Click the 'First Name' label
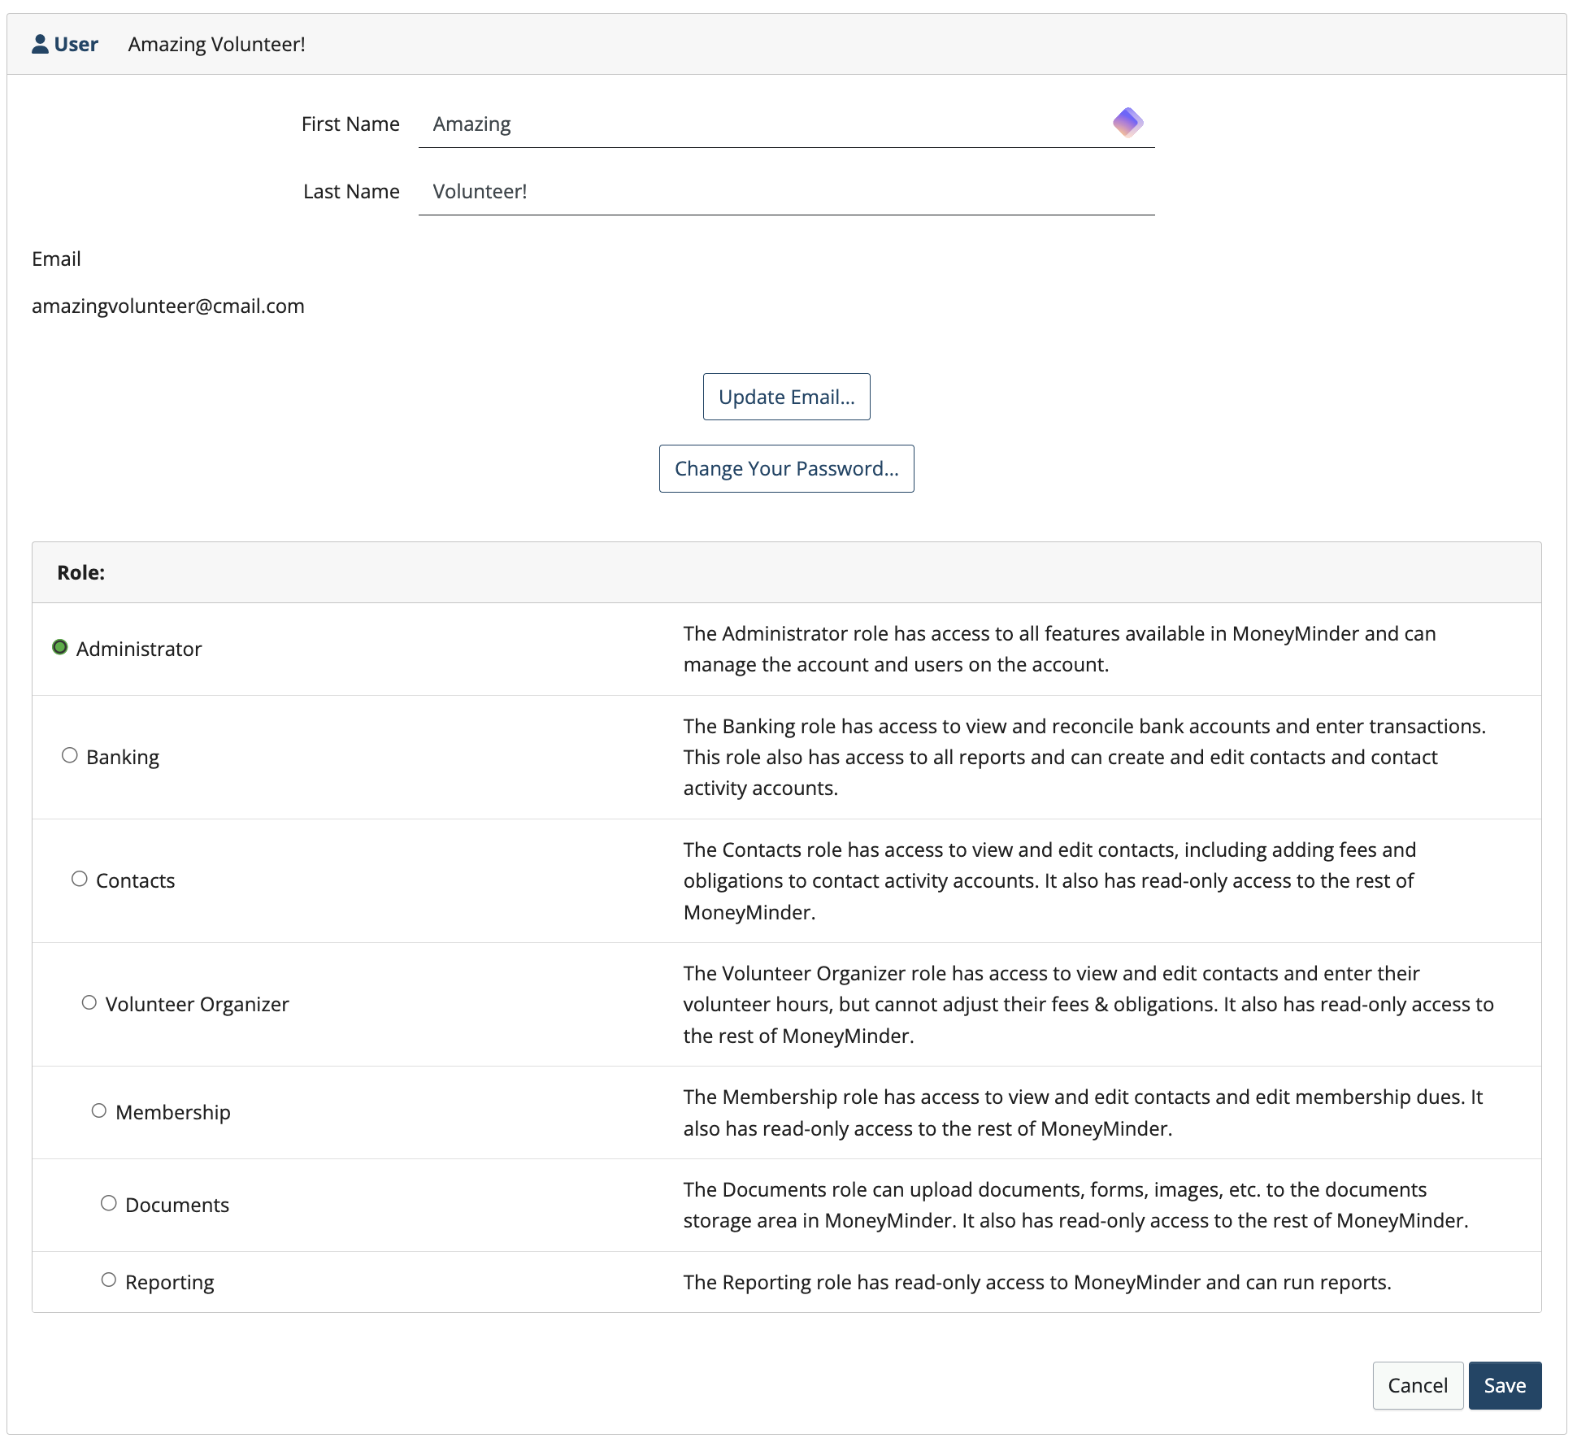Image resolution: width=1577 pixels, height=1447 pixels. pos(350,124)
